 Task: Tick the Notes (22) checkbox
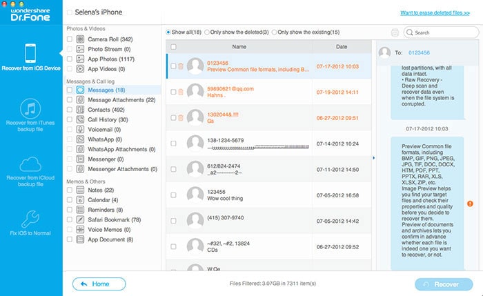(x=70, y=190)
